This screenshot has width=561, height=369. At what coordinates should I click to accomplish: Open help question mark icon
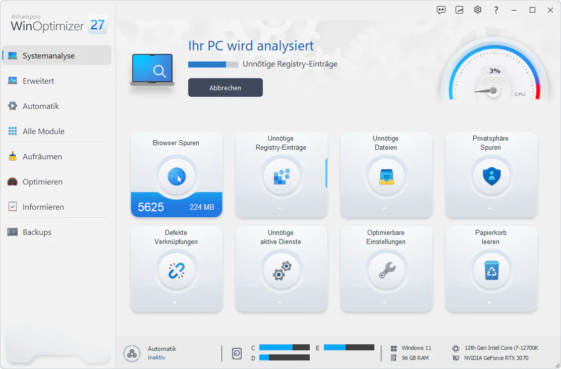coord(496,10)
